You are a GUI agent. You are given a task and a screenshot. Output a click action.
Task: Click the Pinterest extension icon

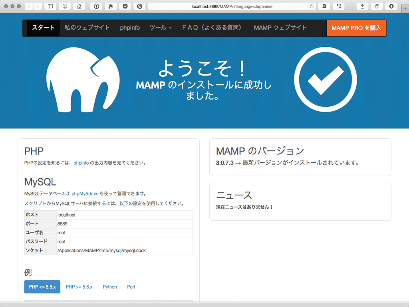click(139, 6)
